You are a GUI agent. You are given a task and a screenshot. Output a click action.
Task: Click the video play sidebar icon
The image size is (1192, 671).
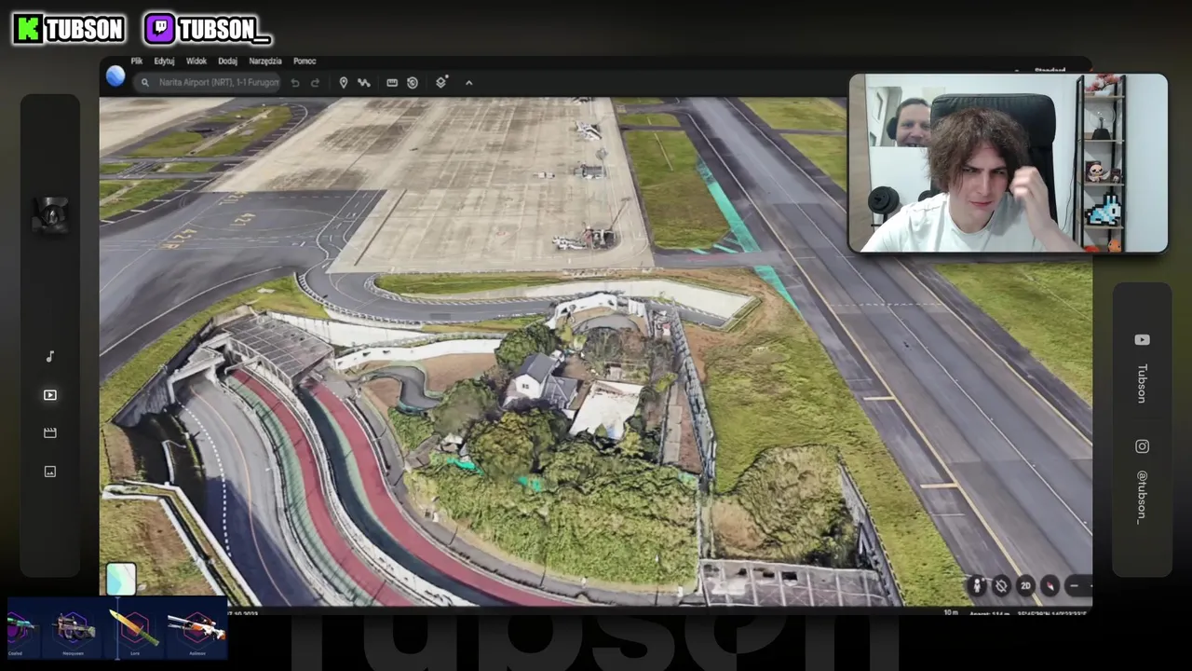click(x=50, y=395)
